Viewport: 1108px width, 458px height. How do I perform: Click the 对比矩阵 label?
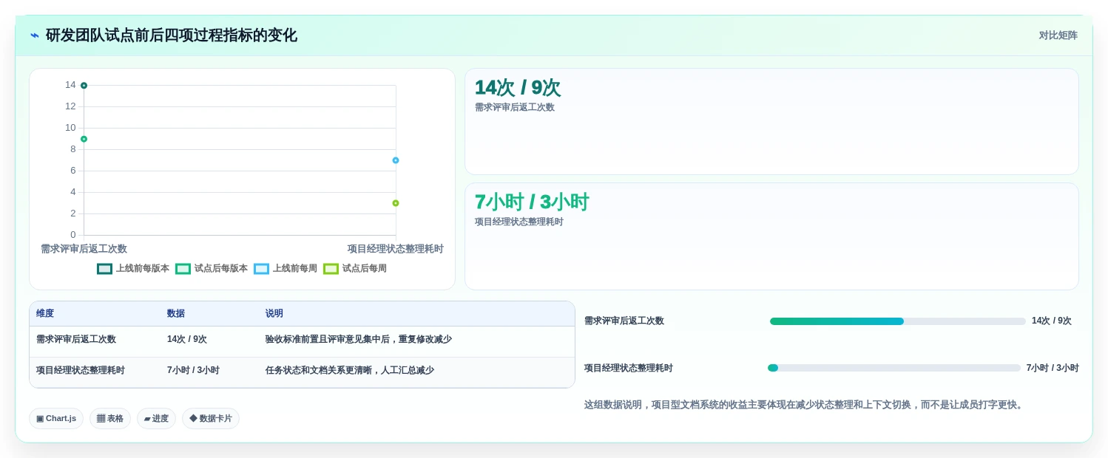(x=1058, y=35)
